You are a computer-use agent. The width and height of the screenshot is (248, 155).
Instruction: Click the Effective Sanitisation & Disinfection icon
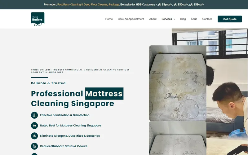click(x=34, y=115)
